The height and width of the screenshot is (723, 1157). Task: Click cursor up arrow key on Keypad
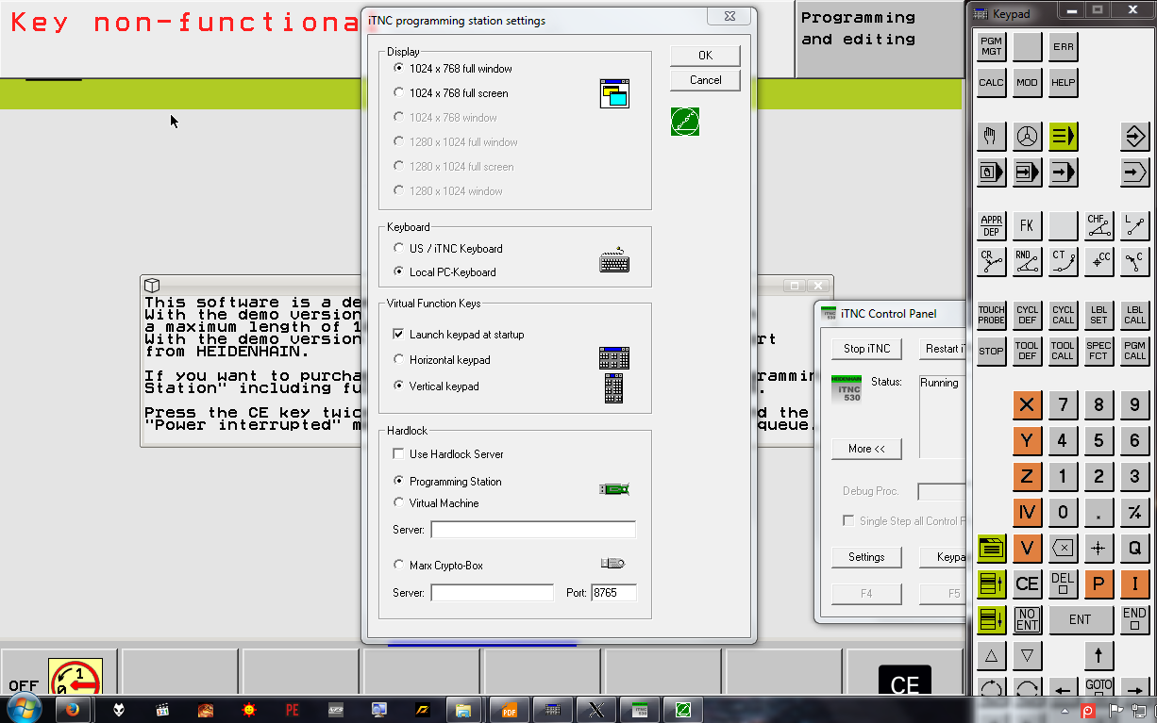click(x=1098, y=655)
